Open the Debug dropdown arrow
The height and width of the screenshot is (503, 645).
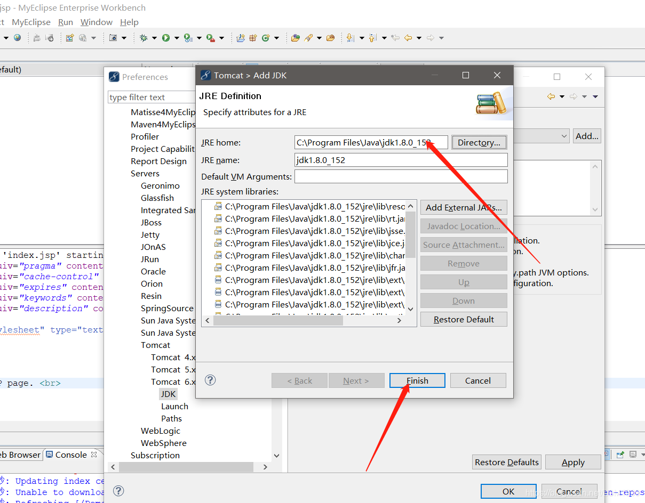[154, 38]
